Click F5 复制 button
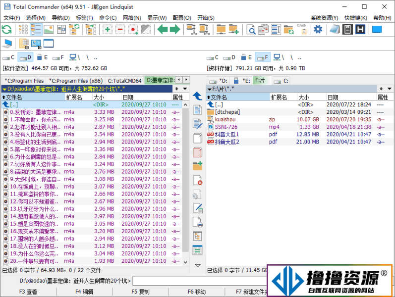 [140, 292]
